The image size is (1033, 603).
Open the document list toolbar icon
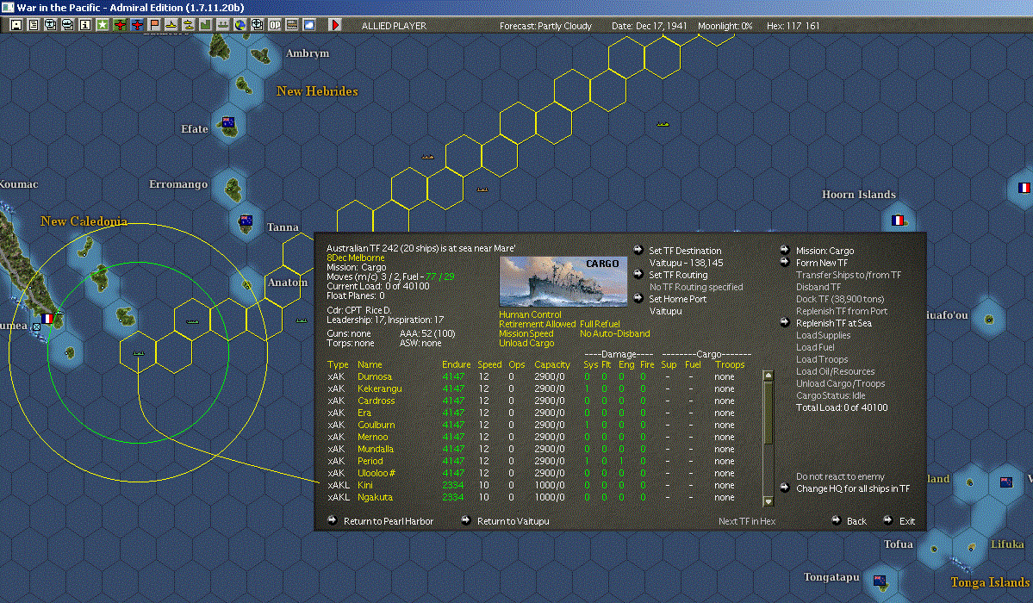(x=34, y=25)
